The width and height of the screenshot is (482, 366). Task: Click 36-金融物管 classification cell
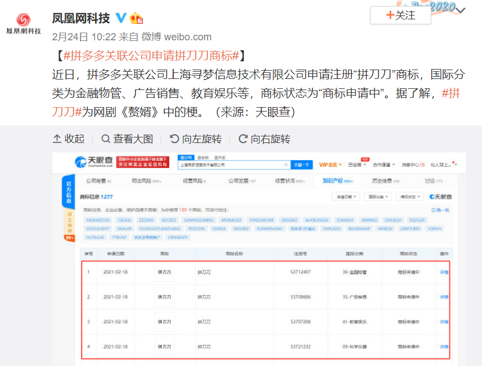click(x=355, y=272)
